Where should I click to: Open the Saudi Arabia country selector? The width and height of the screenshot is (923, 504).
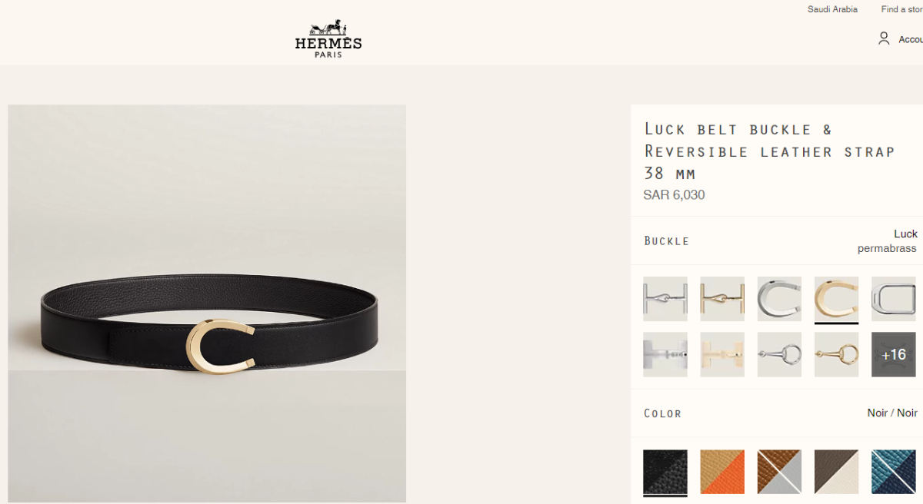click(x=832, y=9)
